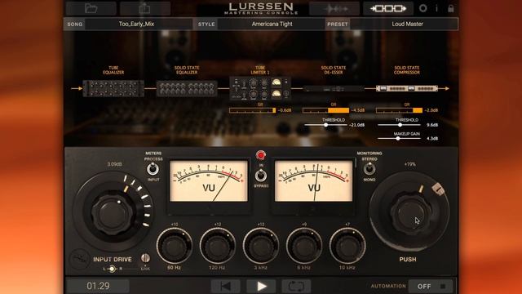Click the padlock lock icon
522x294 pixels.
tap(451, 8)
